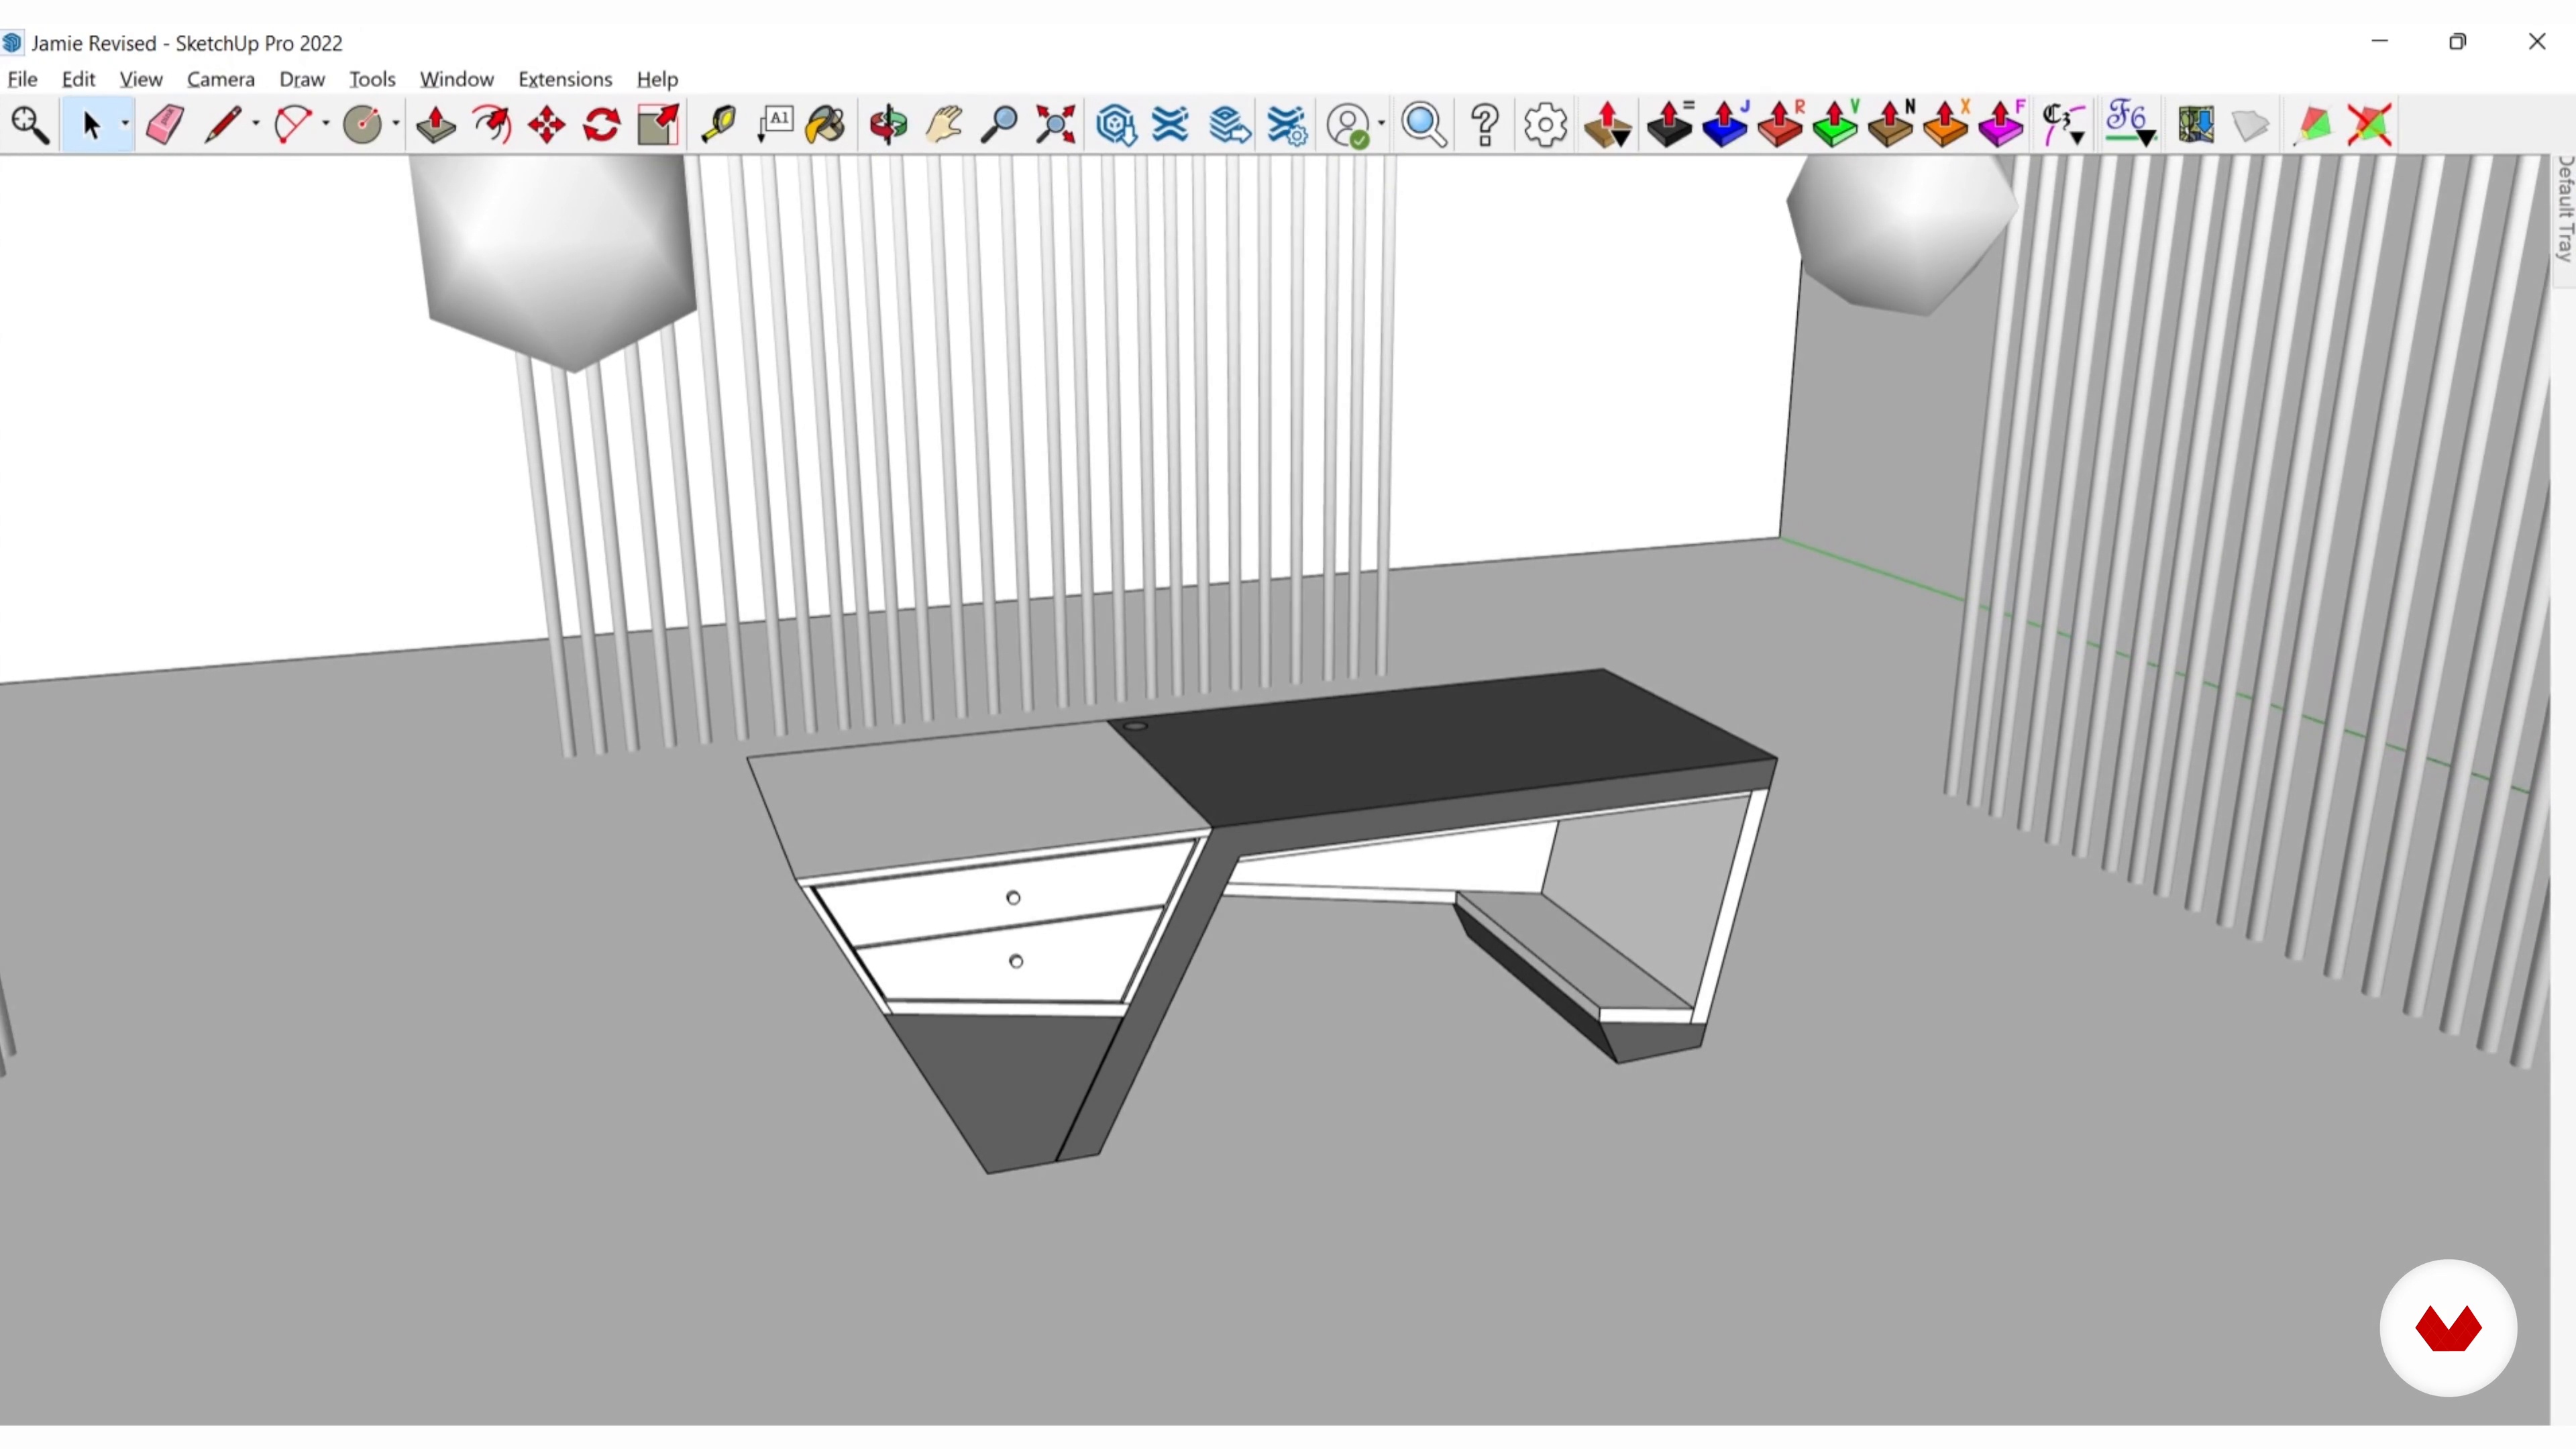Pick the Tape Measure tool
The height and width of the screenshot is (1449, 2576).
[718, 125]
